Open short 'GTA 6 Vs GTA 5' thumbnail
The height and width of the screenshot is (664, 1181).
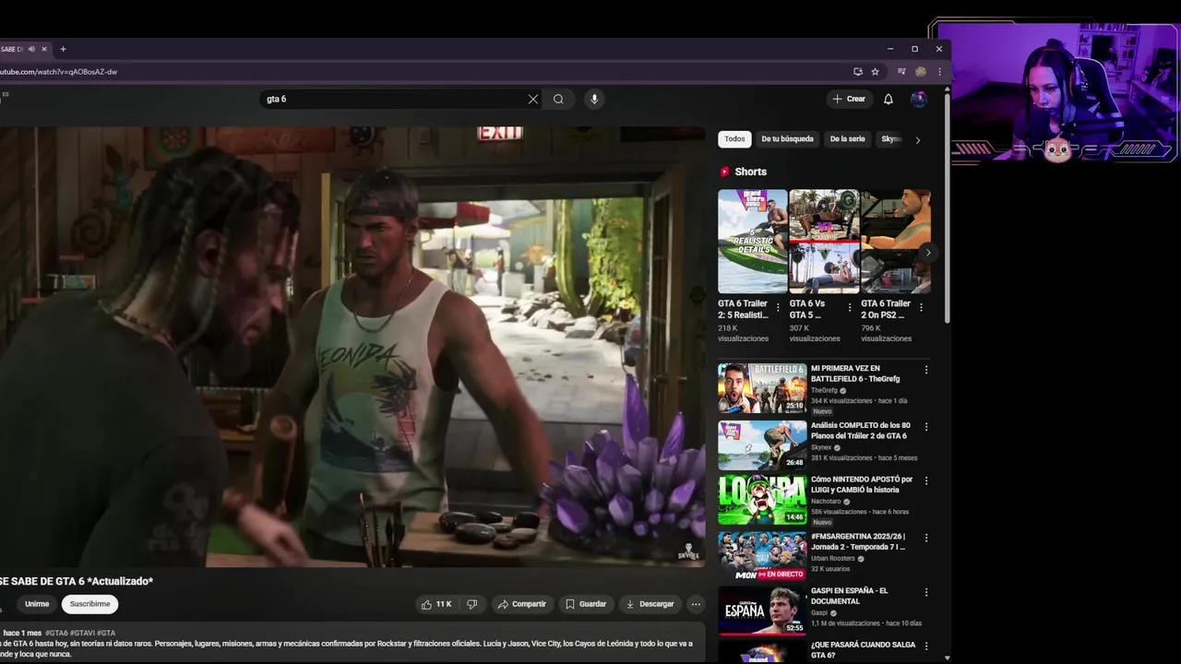[x=824, y=242]
